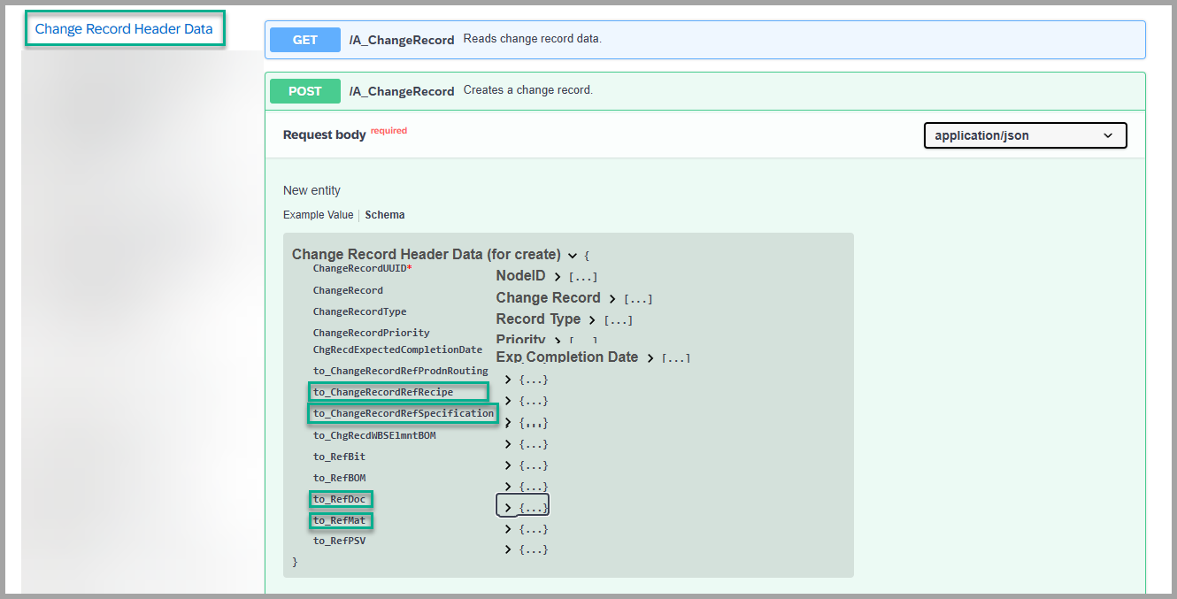Expand the to_ChangeRecordRefProdnRouting object chevron
Image resolution: width=1177 pixels, height=599 pixels.
pos(508,380)
